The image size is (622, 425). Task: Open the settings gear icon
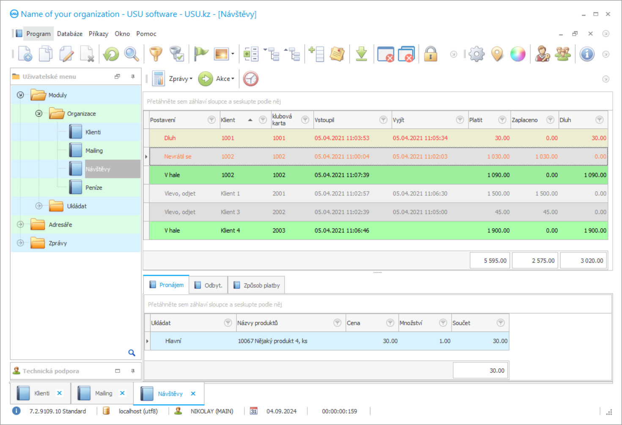pos(477,54)
